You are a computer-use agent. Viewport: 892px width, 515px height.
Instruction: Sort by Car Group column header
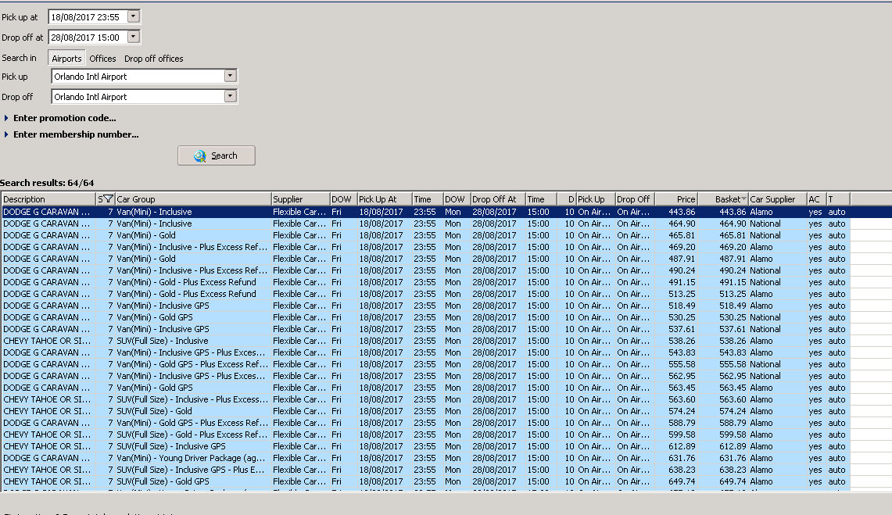pos(193,199)
